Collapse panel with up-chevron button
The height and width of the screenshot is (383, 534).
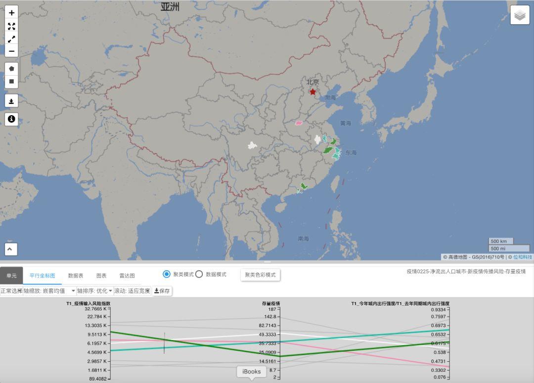tap(10, 249)
